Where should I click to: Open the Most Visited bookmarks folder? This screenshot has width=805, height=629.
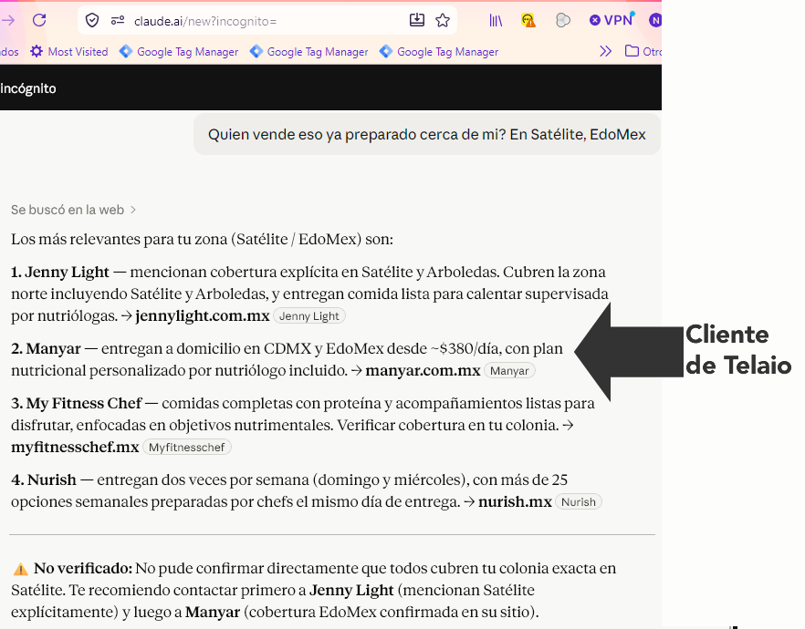(69, 52)
